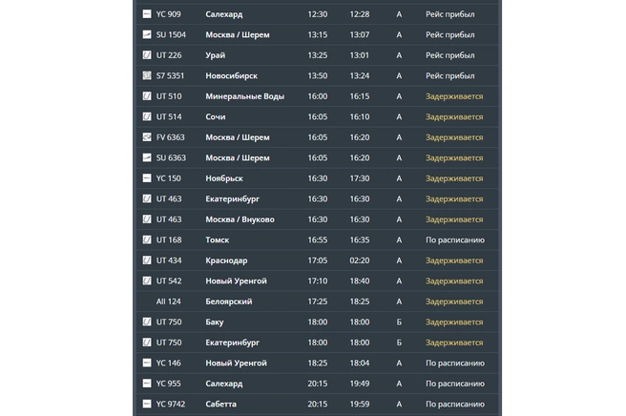Click the UTair icon beside UT 434
This screenshot has height=416, width=626.
click(147, 260)
